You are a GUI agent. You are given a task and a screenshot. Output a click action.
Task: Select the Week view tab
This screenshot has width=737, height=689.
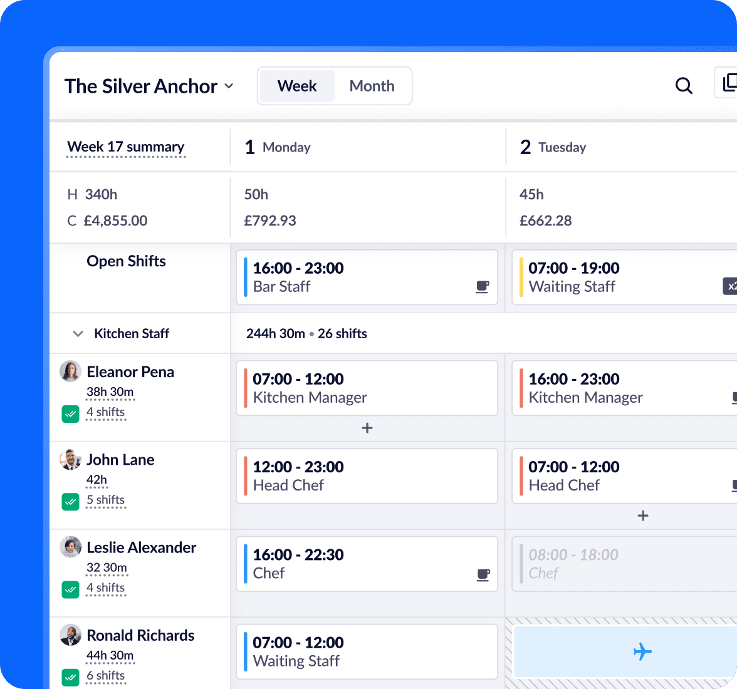point(297,86)
